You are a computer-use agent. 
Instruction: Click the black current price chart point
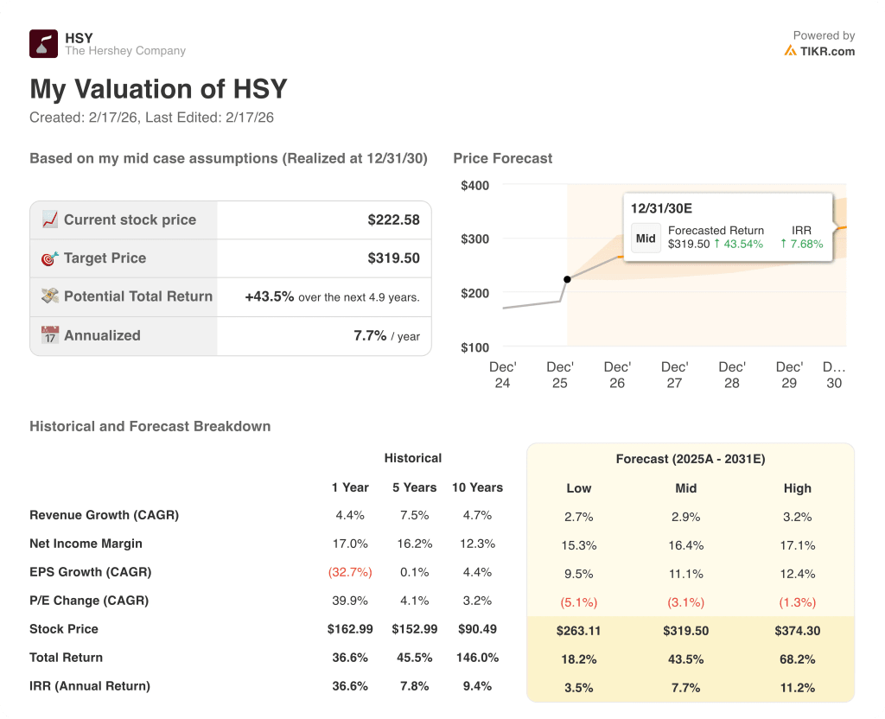(x=567, y=279)
